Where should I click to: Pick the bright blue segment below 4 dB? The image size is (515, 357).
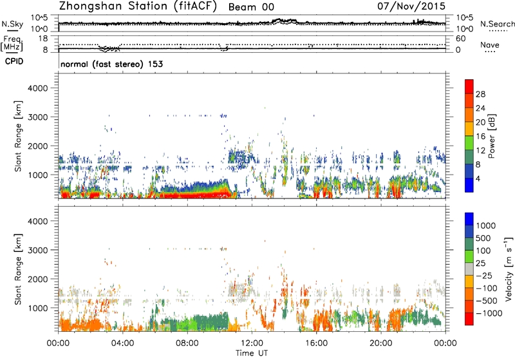[469, 186]
